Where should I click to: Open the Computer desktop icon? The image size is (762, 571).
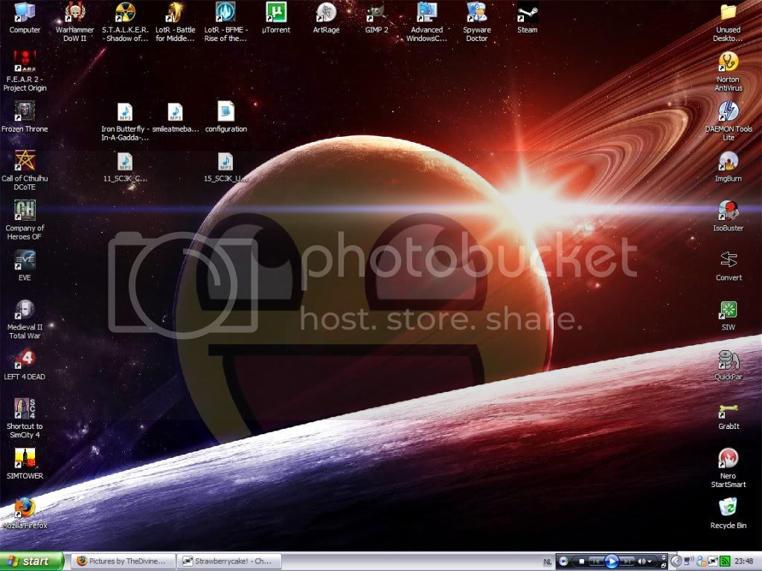coord(25,18)
